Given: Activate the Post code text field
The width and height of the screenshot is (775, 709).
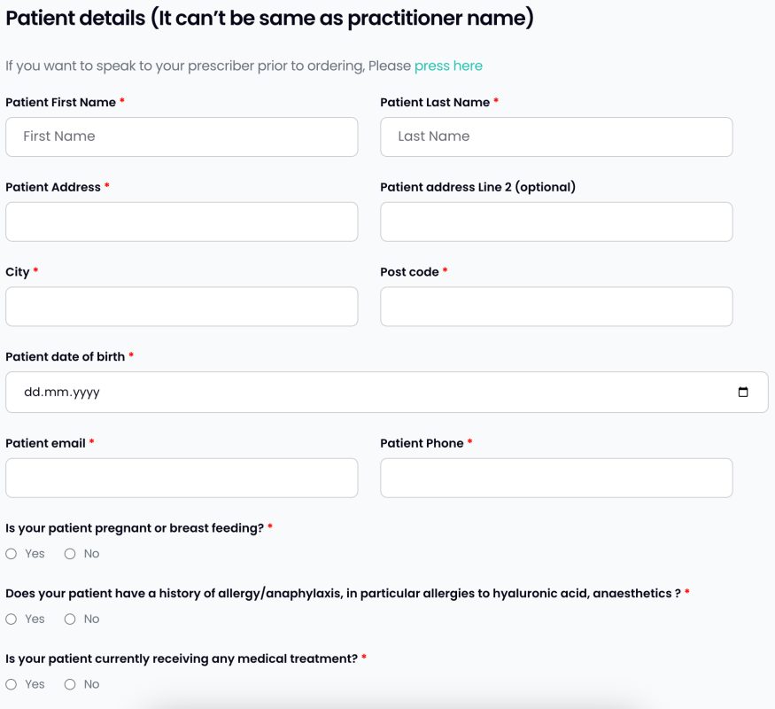Looking at the screenshot, I should (x=556, y=307).
